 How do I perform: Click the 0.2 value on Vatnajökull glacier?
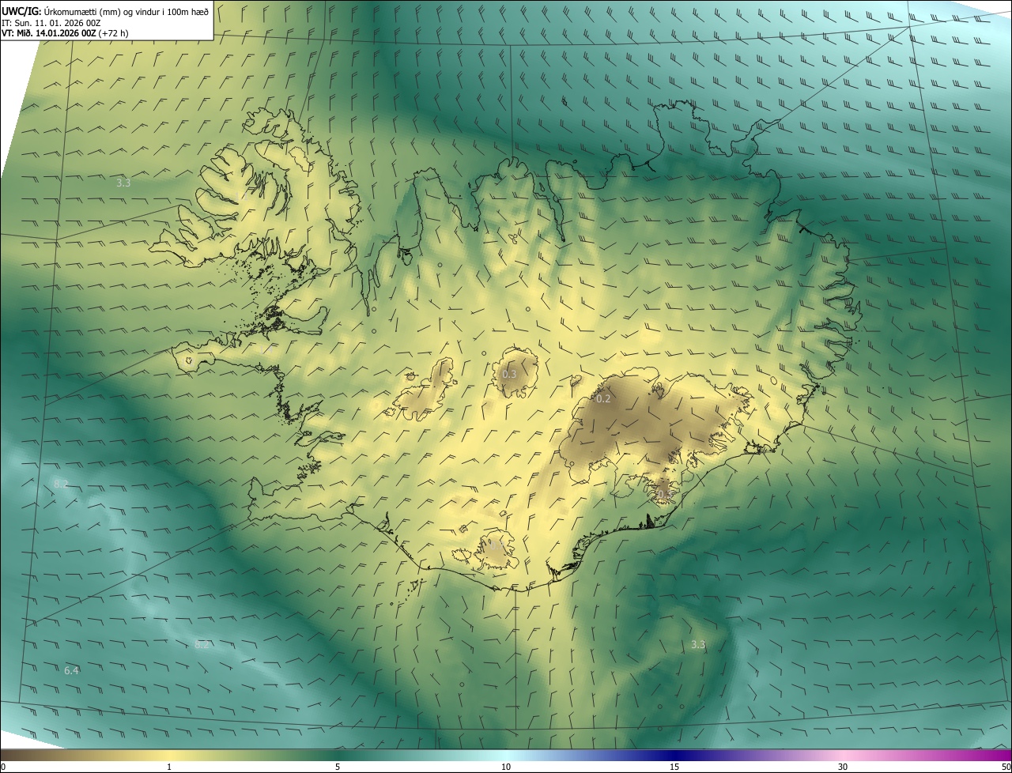coord(603,399)
